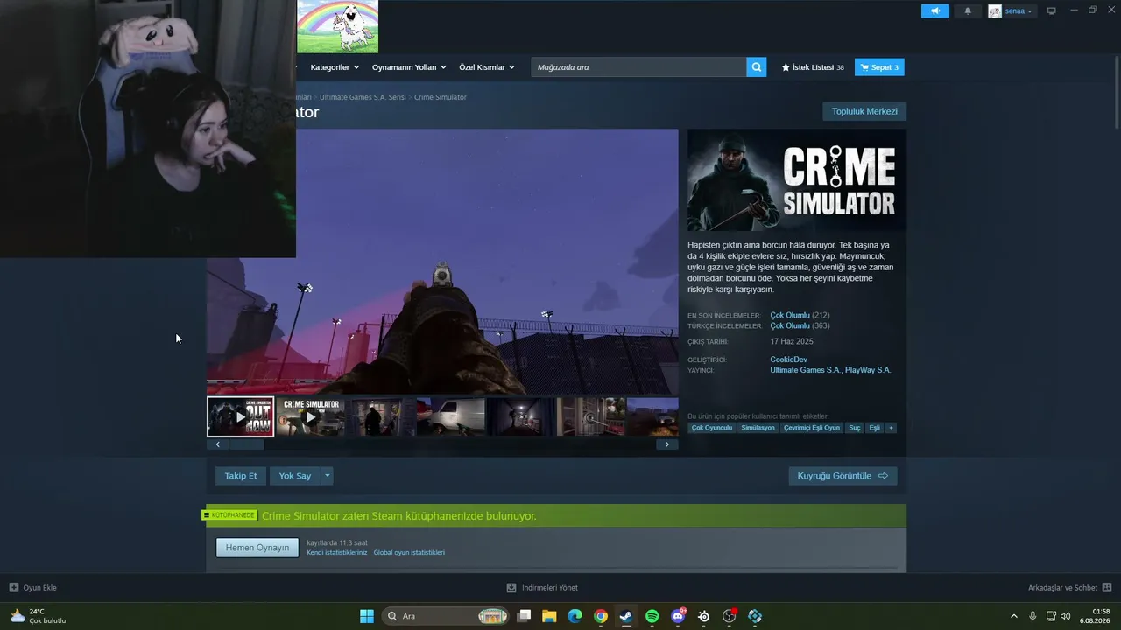Click the Oyun Ekle plus icon
Viewport: 1121px width, 630px height.
pyautogui.click(x=14, y=588)
